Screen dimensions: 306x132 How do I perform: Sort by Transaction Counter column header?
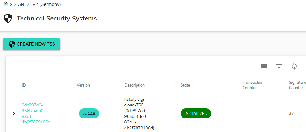pos(253,85)
